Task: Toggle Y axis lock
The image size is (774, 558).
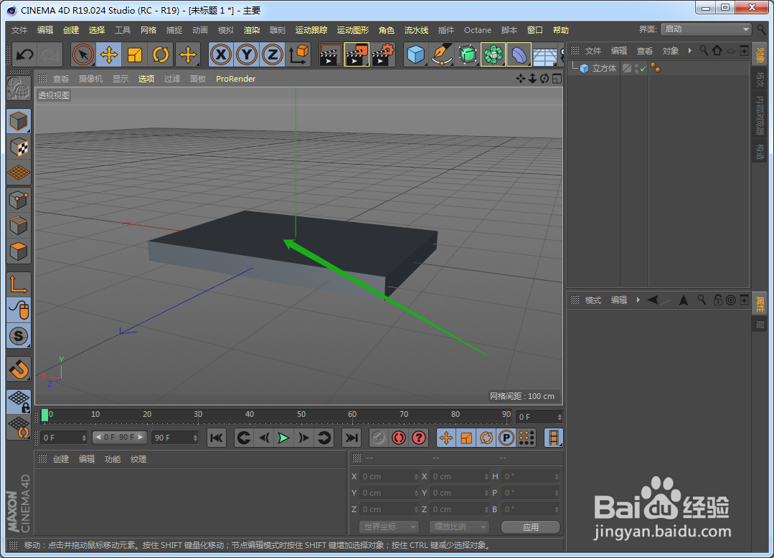Action: [246, 54]
